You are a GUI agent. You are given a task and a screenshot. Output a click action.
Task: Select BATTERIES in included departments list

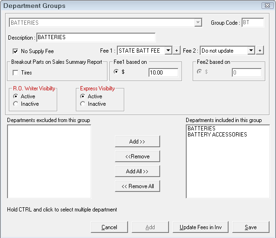pyautogui.click(x=202, y=129)
